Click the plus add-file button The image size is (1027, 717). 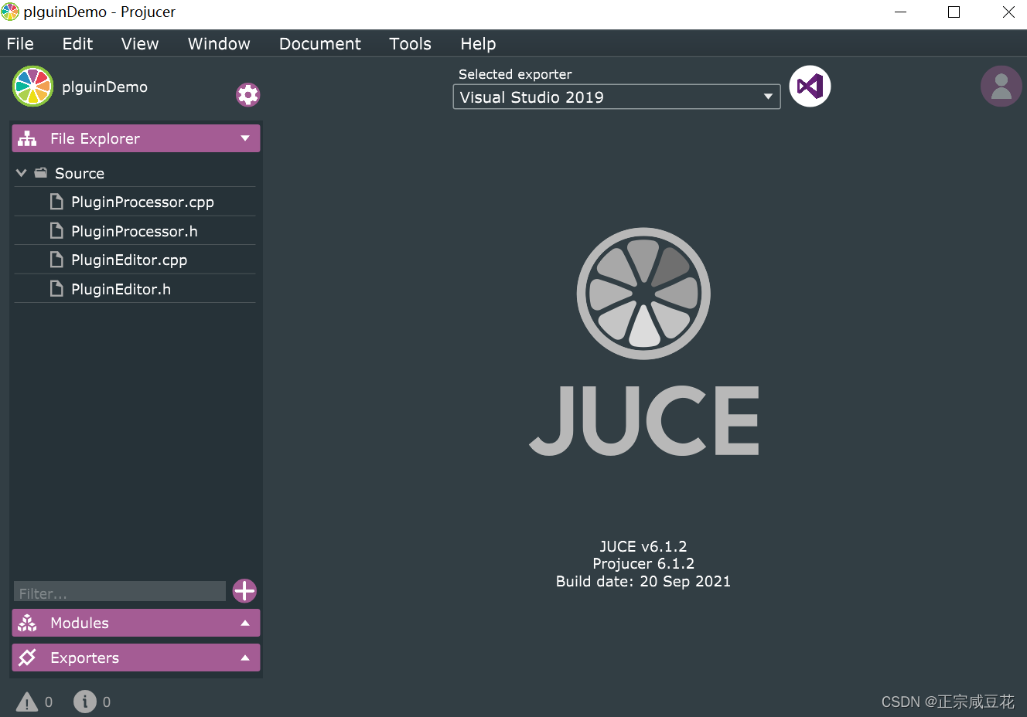(x=244, y=591)
